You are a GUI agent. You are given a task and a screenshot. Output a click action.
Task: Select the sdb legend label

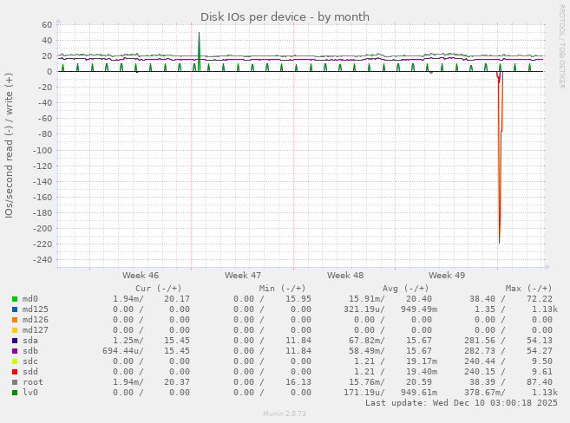(x=30, y=351)
